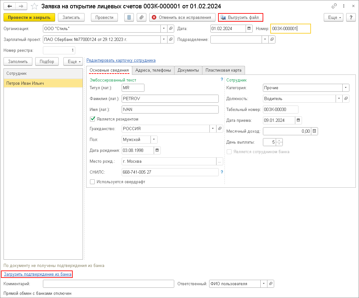359x298 pixels.
Task: Click Загрузить подтверждение из банка link
Action: [37, 274]
